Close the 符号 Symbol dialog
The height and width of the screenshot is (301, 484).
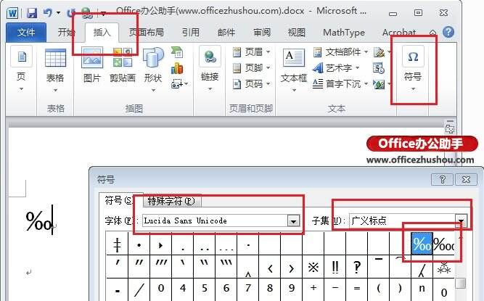click(x=466, y=179)
